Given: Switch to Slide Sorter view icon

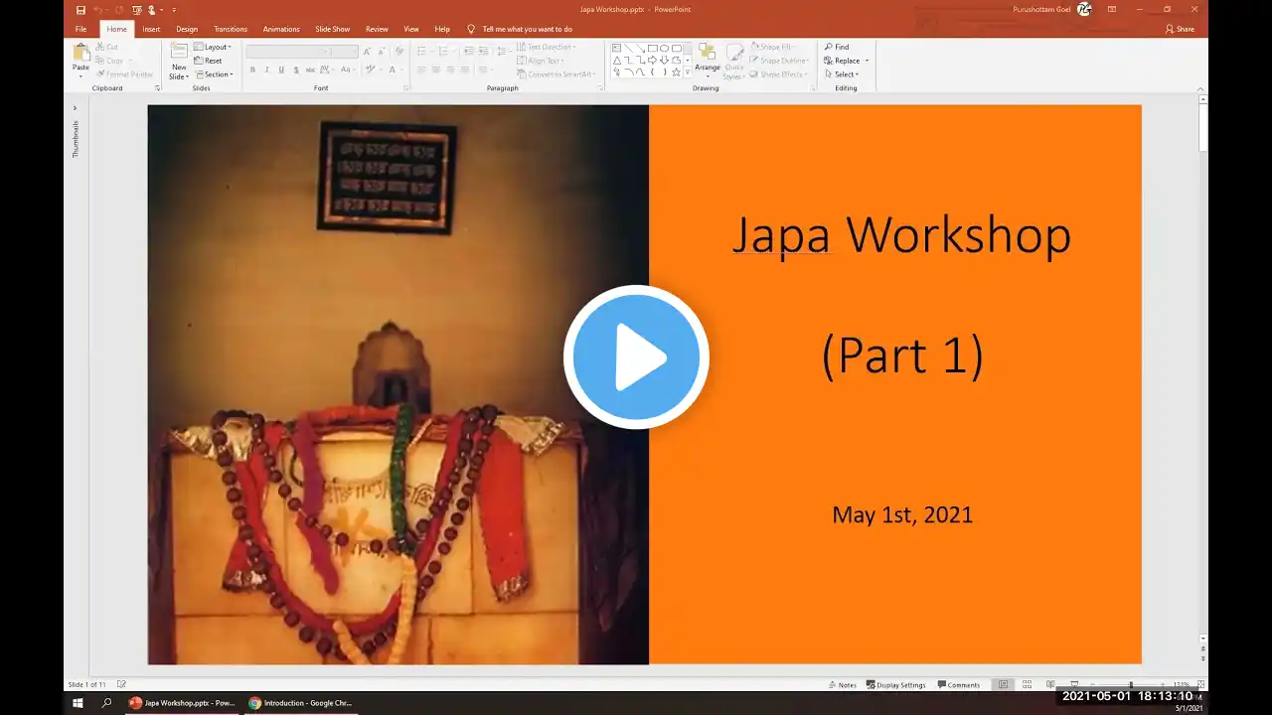Looking at the screenshot, I should (1027, 685).
